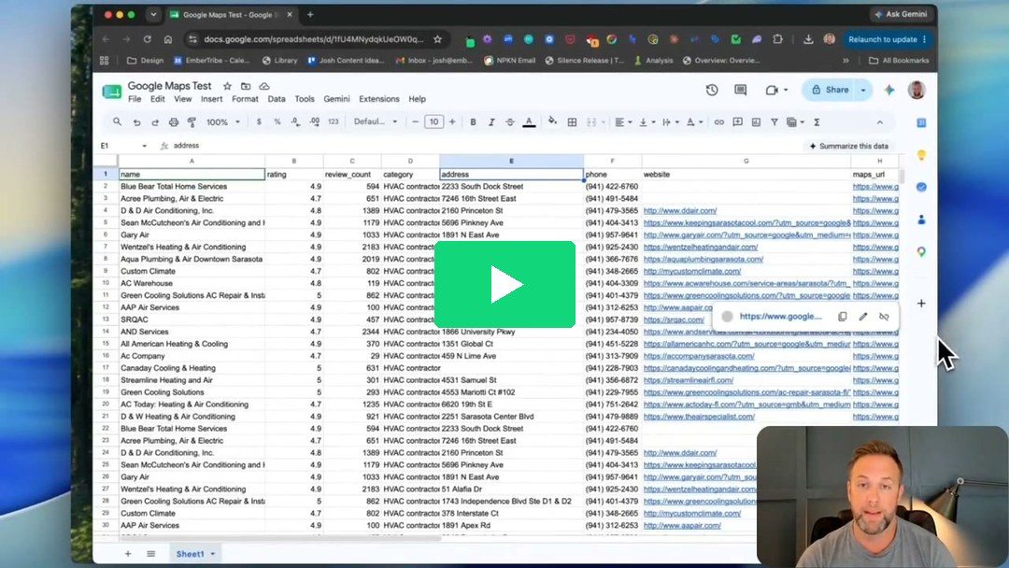Get add-ons with the plus icon

pos(921,303)
